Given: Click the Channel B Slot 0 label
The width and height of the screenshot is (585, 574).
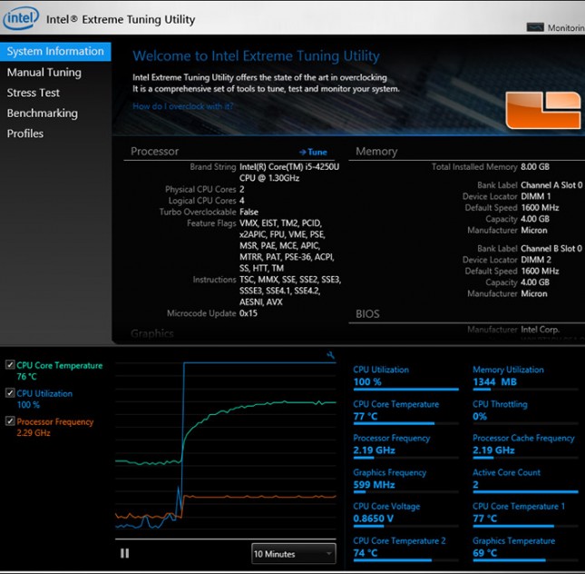Looking at the screenshot, I should click(551, 249).
